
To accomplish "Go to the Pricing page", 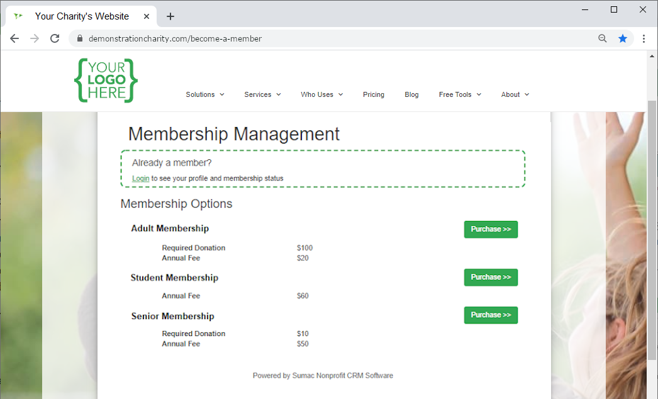I will (374, 94).
